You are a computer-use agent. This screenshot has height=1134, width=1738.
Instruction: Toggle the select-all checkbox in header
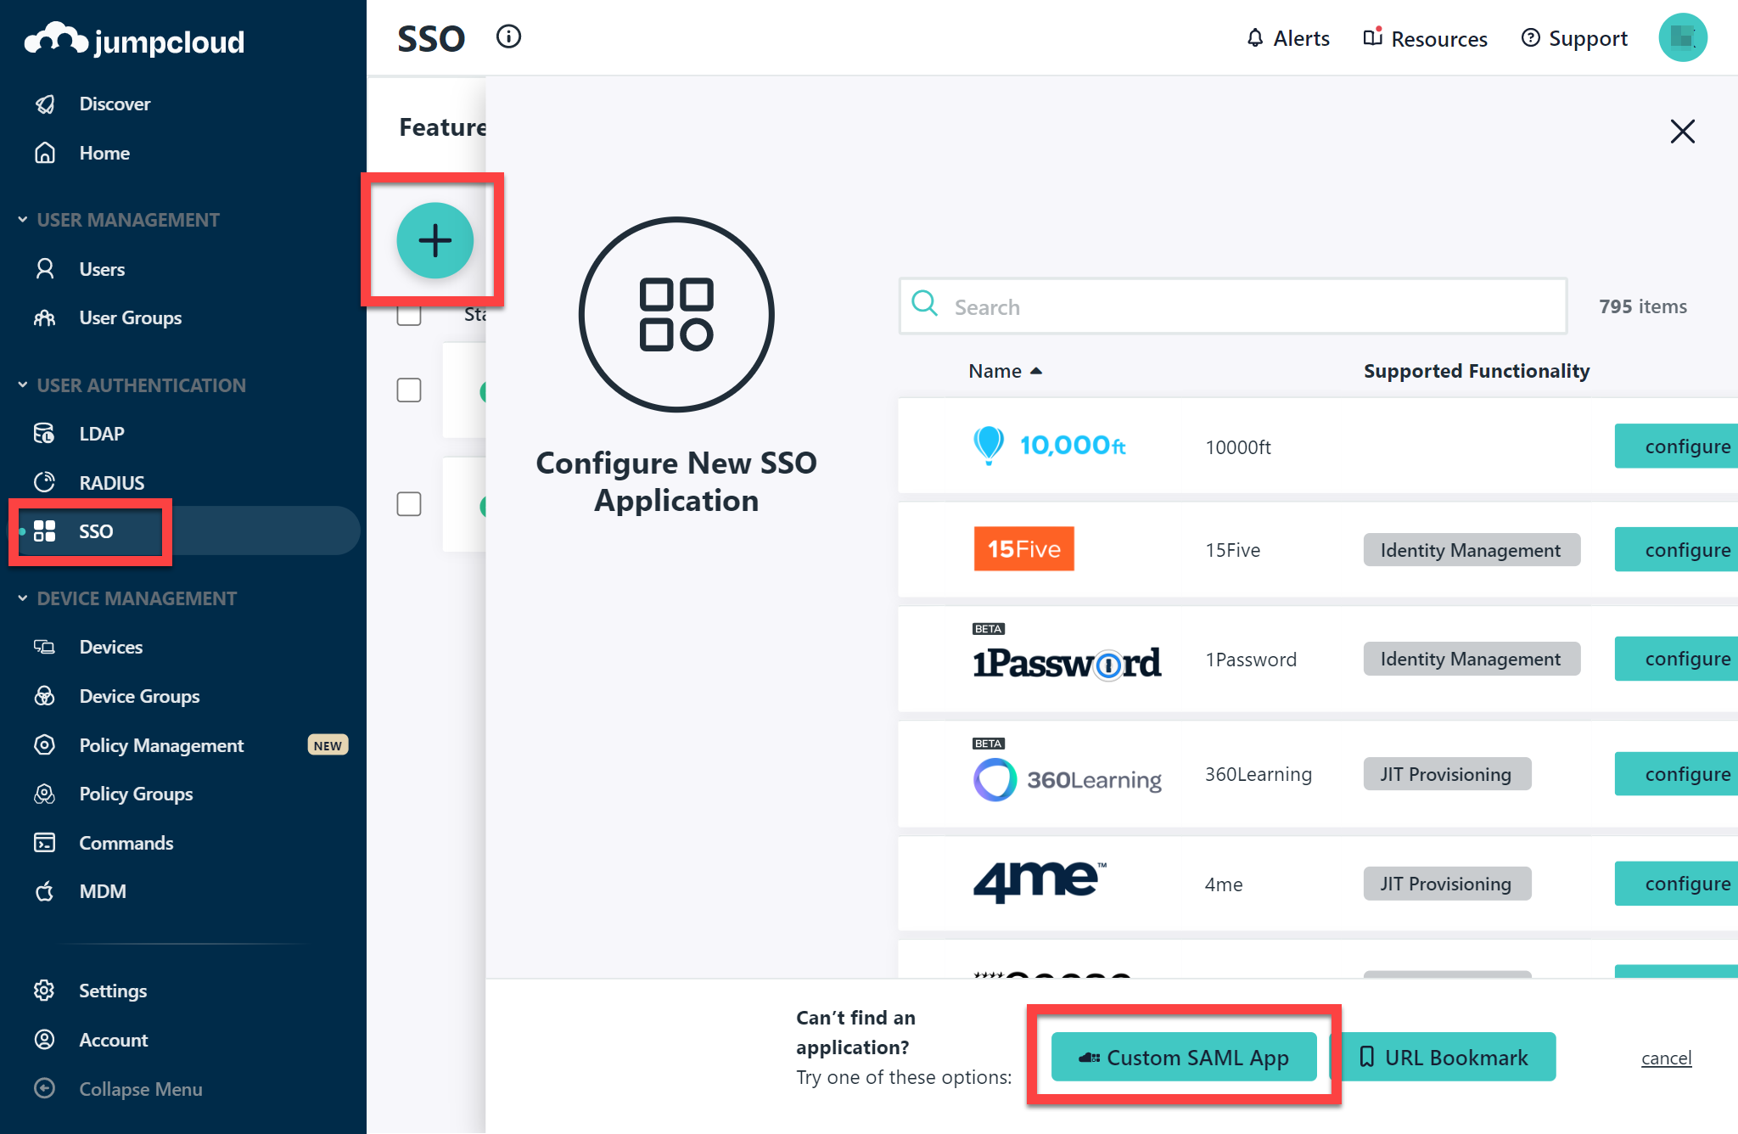click(409, 314)
